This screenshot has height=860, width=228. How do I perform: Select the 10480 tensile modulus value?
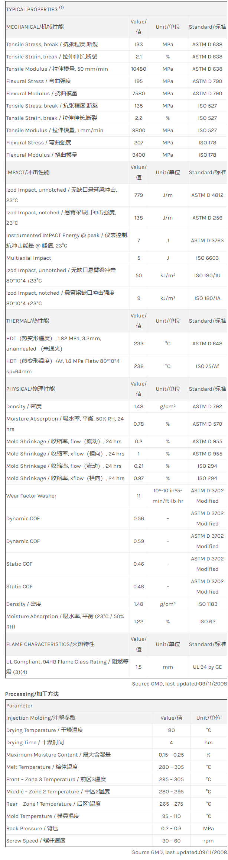pyautogui.click(x=139, y=69)
